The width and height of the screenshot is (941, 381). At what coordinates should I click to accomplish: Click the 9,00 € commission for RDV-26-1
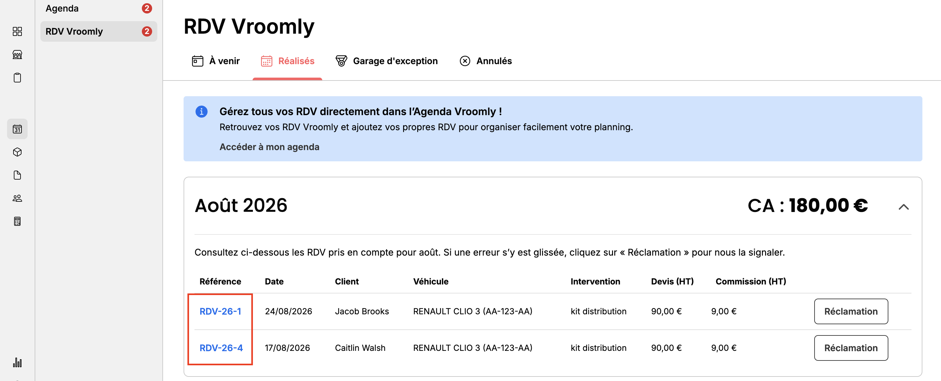click(x=723, y=311)
